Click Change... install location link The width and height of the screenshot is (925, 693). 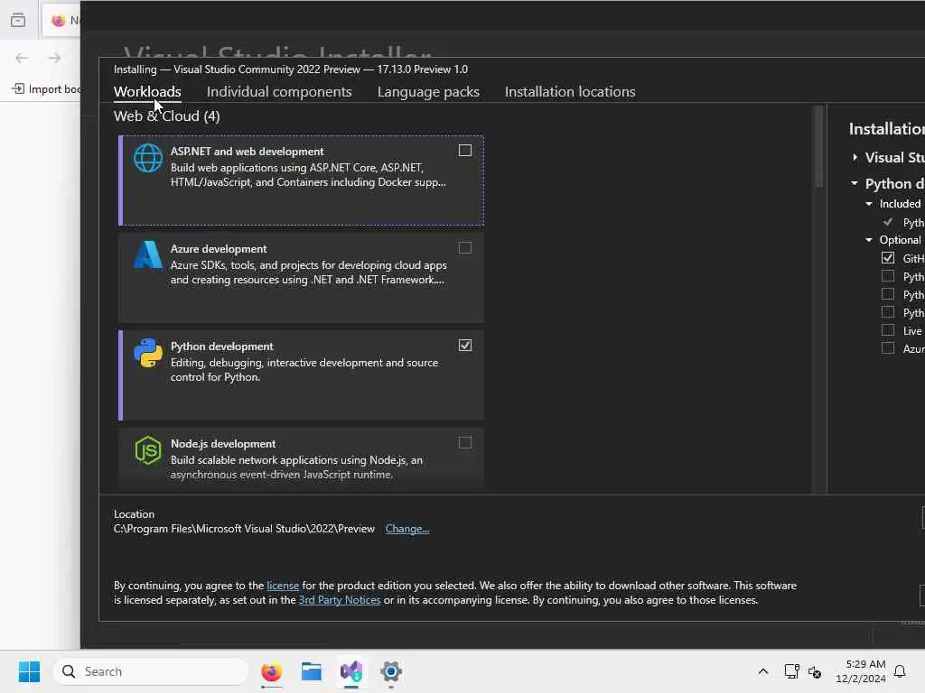click(407, 529)
